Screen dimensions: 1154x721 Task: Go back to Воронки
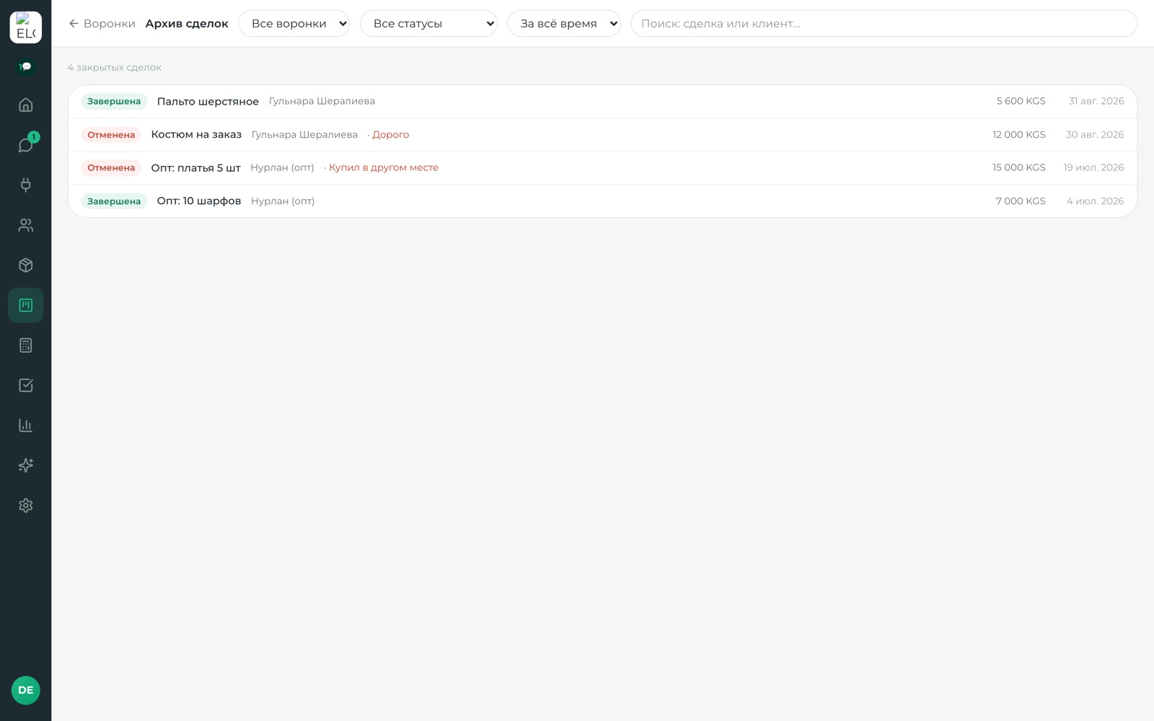coord(102,24)
